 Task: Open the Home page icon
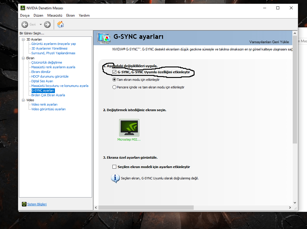[60, 25]
